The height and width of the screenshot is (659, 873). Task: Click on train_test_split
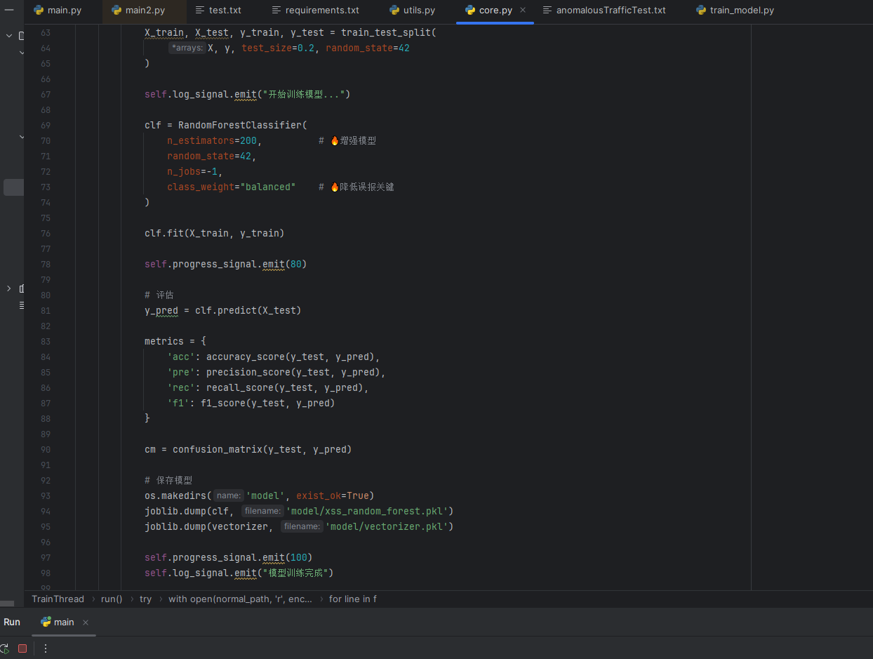[386, 33]
